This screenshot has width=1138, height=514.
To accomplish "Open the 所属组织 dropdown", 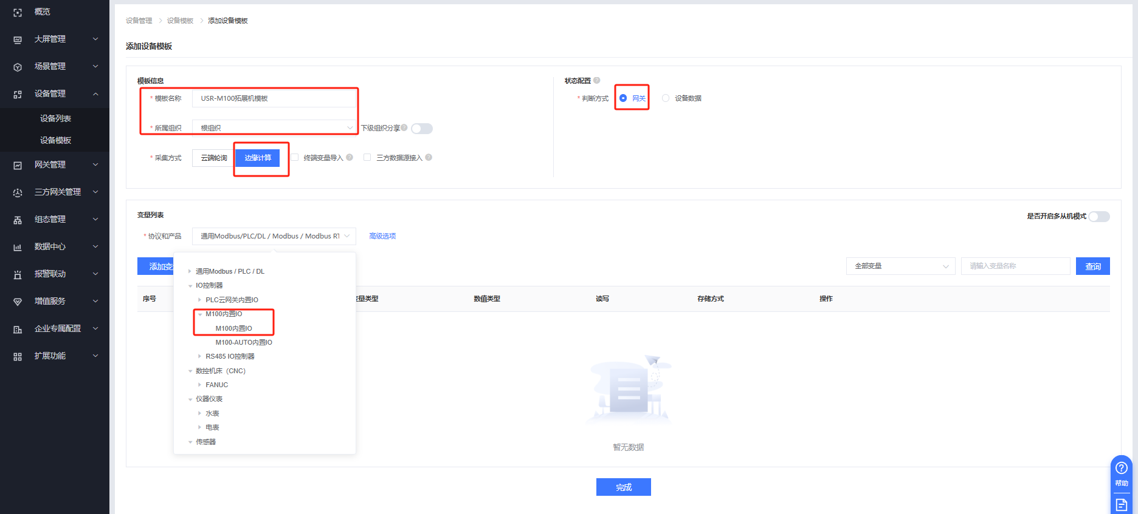I will (x=274, y=128).
